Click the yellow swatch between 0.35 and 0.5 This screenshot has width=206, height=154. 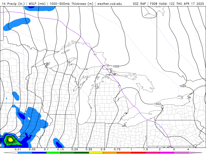[96, 153]
